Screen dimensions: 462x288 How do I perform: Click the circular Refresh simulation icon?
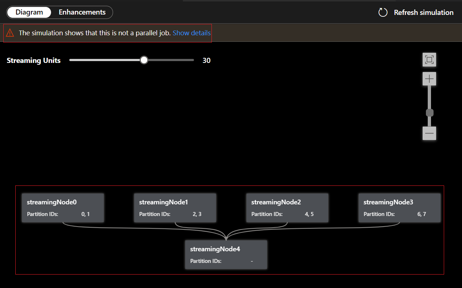pyautogui.click(x=383, y=12)
